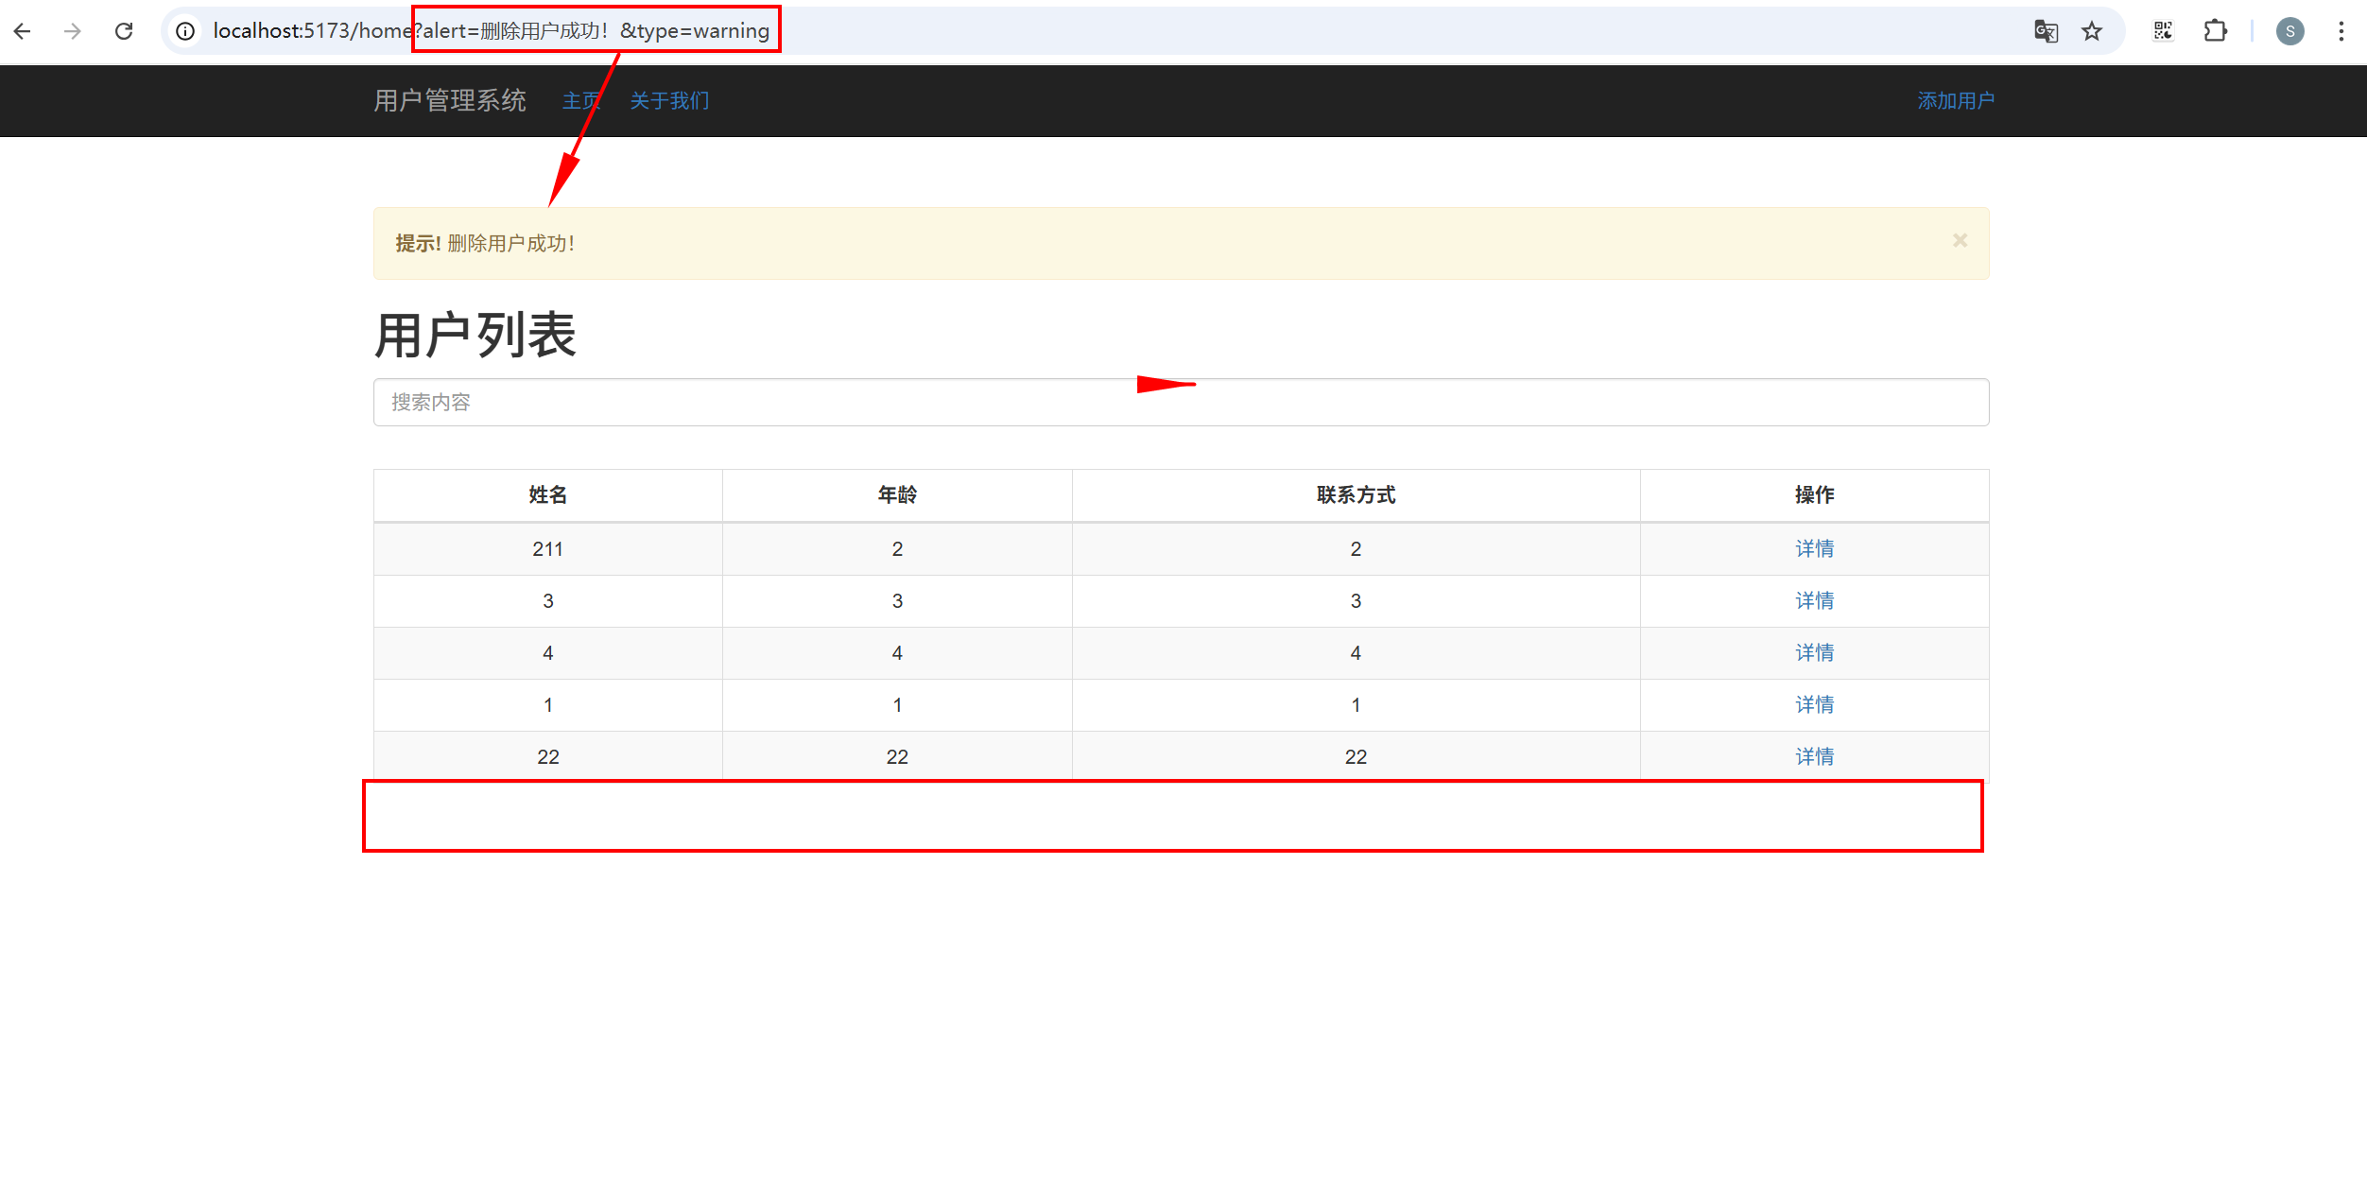Reload the page with the refresh icon

pos(124,31)
